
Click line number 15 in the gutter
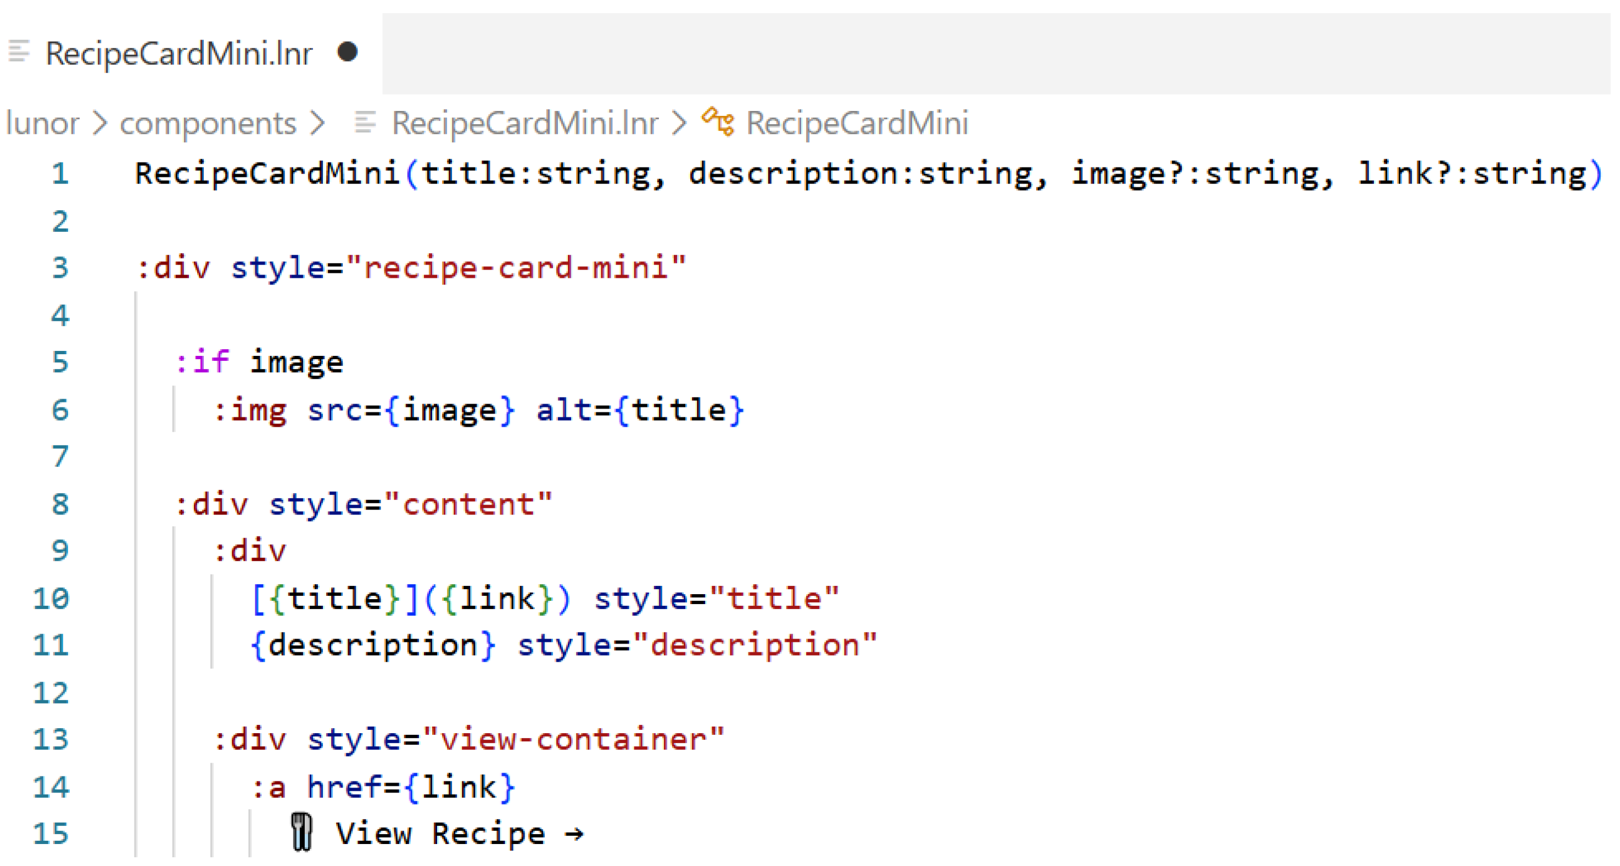[51, 834]
